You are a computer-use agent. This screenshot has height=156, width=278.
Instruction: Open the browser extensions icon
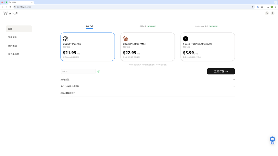262,7
